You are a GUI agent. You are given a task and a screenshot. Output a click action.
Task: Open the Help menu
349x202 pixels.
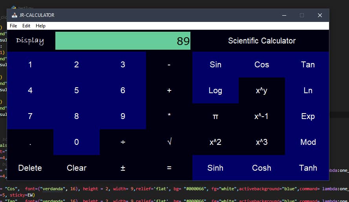click(x=40, y=26)
